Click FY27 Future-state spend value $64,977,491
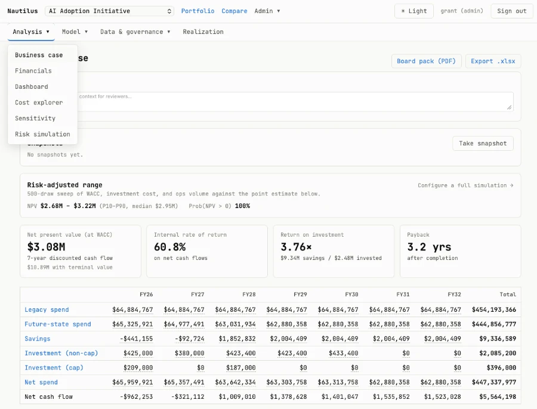This screenshot has height=409, width=537. pos(184,324)
